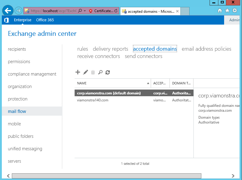
Task: Switch to the email address policies tab
Action: pyautogui.click(x=206, y=49)
